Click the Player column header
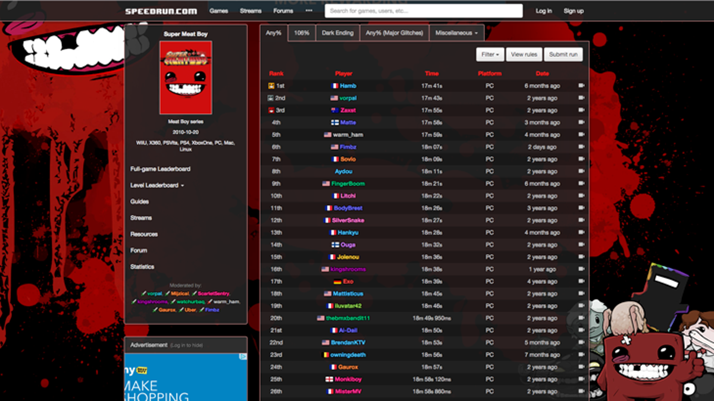The height and width of the screenshot is (401, 714). (x=344, y=74)
